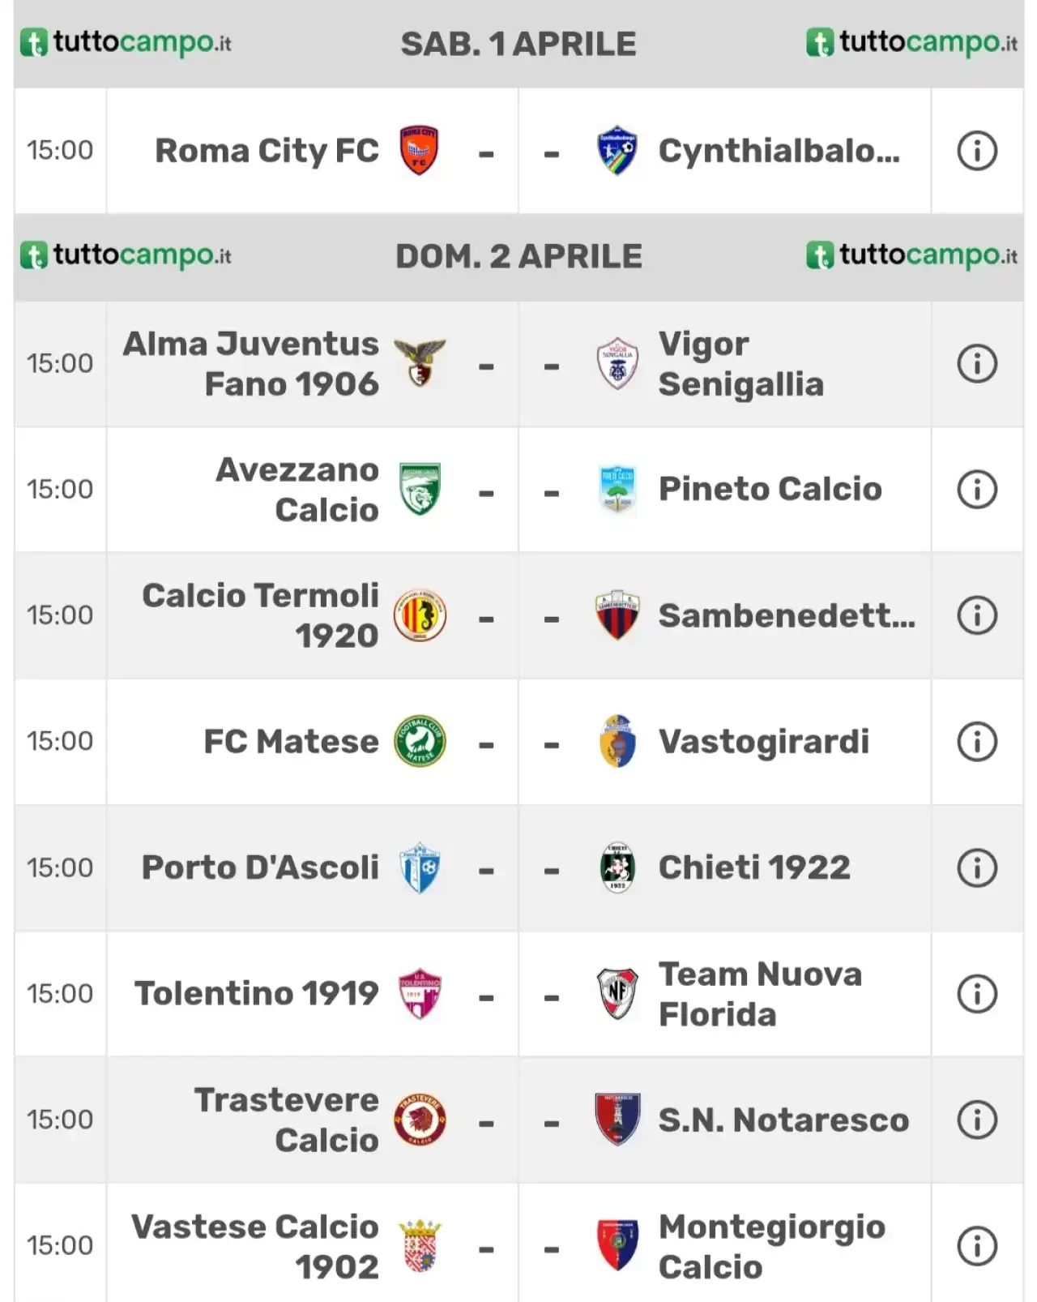1037x1302 pixels.
Task: Open info for Vastese vs Montegiorgio match
Action: click(977, 1246)
